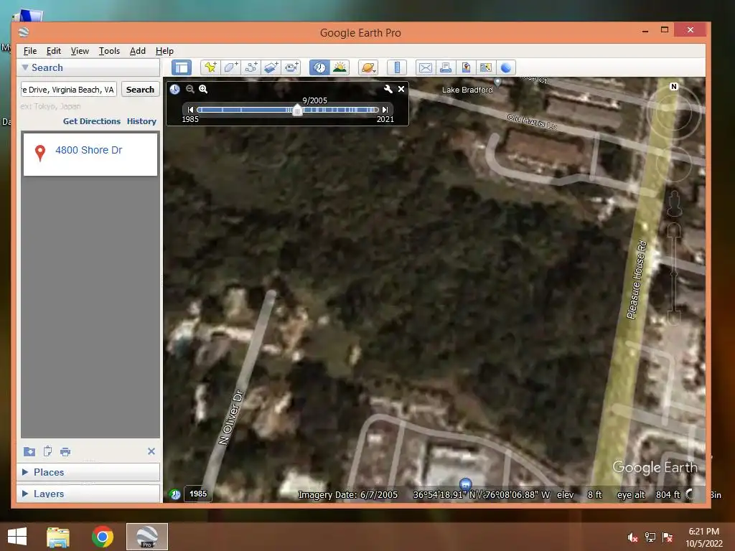The width and height of the screenshot is (735, 551).
Task: Start the Record a Tour tool
Action: point(291,67)
